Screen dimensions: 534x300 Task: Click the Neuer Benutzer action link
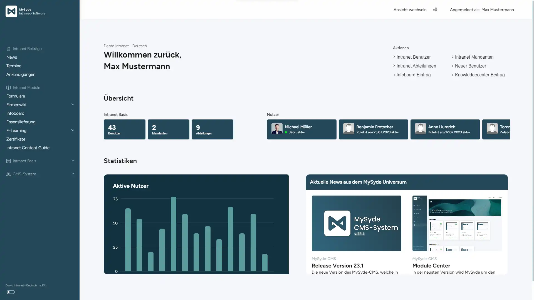click(x=470, y=66)
